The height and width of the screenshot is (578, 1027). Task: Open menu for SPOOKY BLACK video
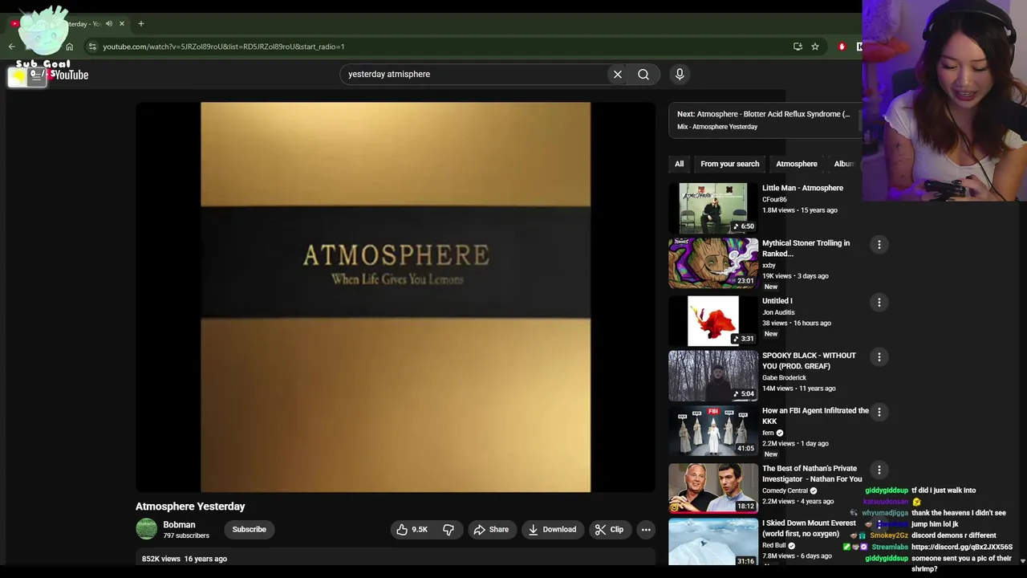879,356
